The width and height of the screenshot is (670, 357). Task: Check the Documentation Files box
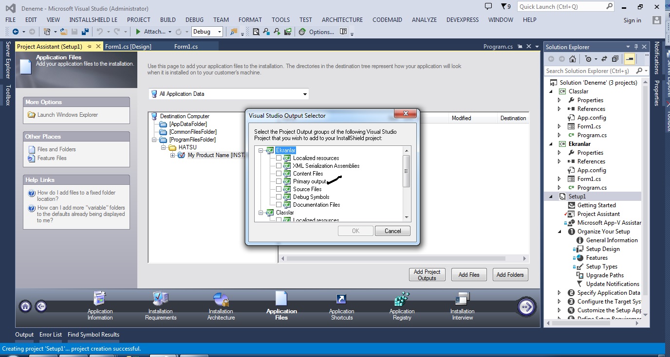(279, 205)
